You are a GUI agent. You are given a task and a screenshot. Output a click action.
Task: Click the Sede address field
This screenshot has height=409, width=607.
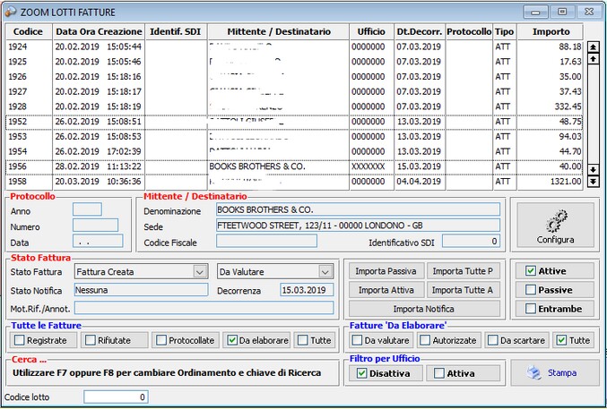[x=358, y=226]
